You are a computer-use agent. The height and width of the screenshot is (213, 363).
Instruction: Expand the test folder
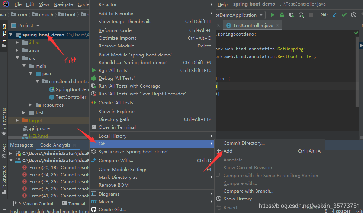[x=23, y=113]
